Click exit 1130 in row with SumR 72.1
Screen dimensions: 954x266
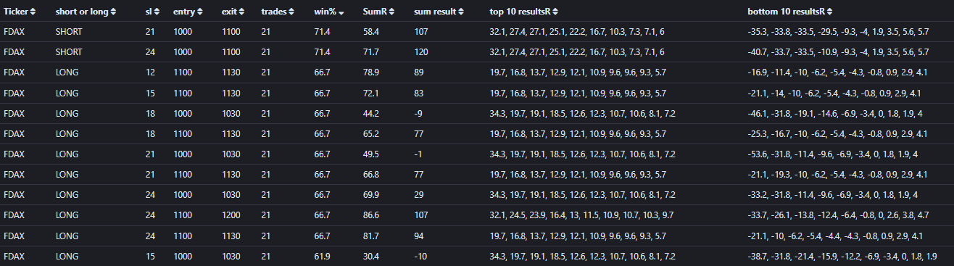coord(231,93)
